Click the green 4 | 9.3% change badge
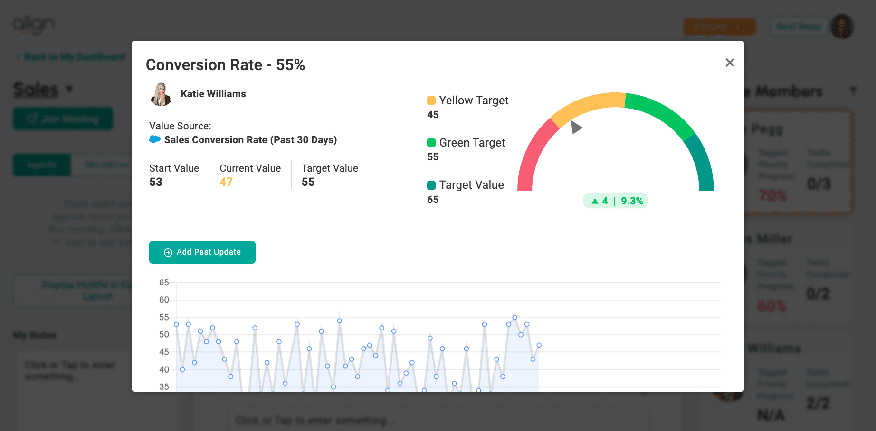 [616, 201]
